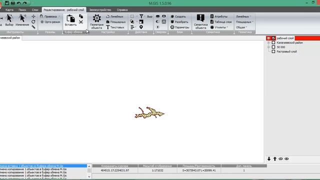The image size is (320, 180).
Task: Open the Землеустройство ribbon tab
Action: click(x=100, y=10)
